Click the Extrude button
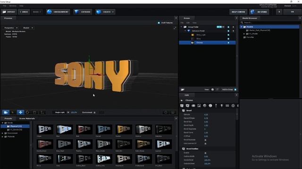Image resolution: width=302 pixels, height=169 pixels. 83,12
